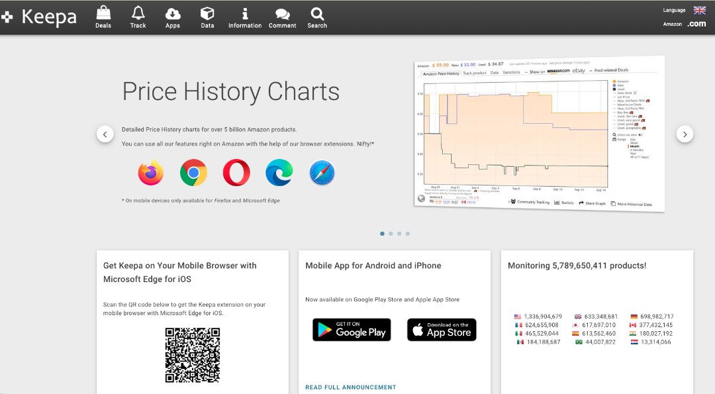715x394 pixels.
Task: Select the Data cube icon
Action: click(x=207, y=13)
